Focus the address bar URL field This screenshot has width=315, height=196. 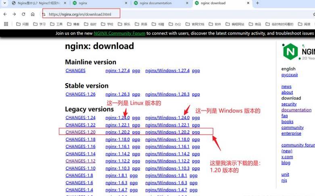pos(80,14)
